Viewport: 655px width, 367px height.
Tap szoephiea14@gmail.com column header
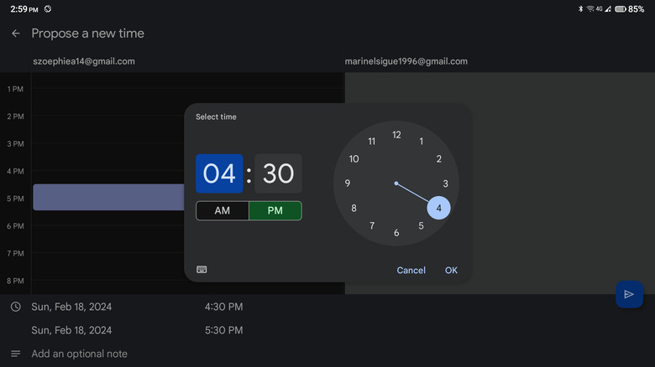84,61
